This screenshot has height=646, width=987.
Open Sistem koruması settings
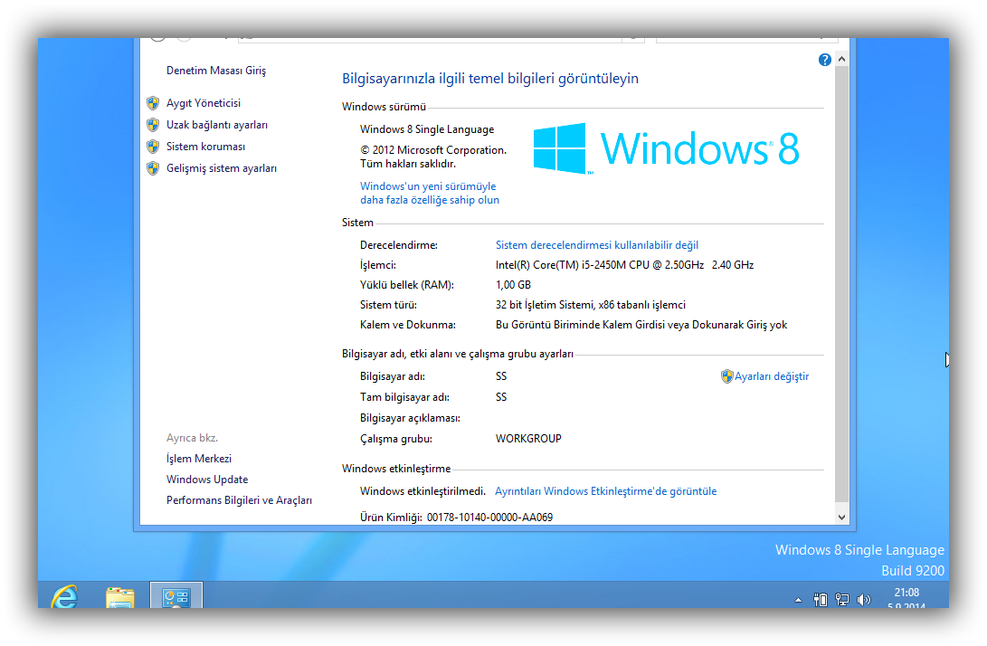(205, 147)
